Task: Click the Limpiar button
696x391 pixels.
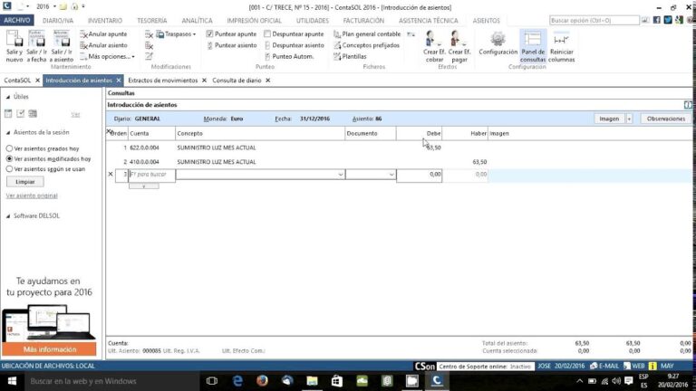Action: point(24,182)
